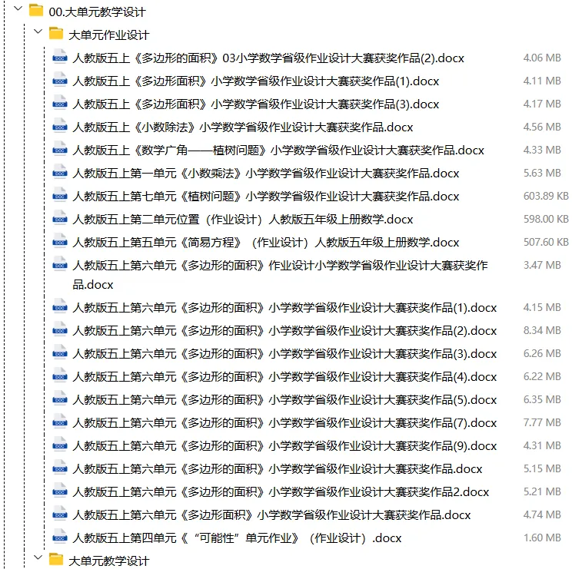Open 第六单元《多边形的面积》获奖作品(1).docx name
This screenshot has width=572, height=569.
[284, 308]
